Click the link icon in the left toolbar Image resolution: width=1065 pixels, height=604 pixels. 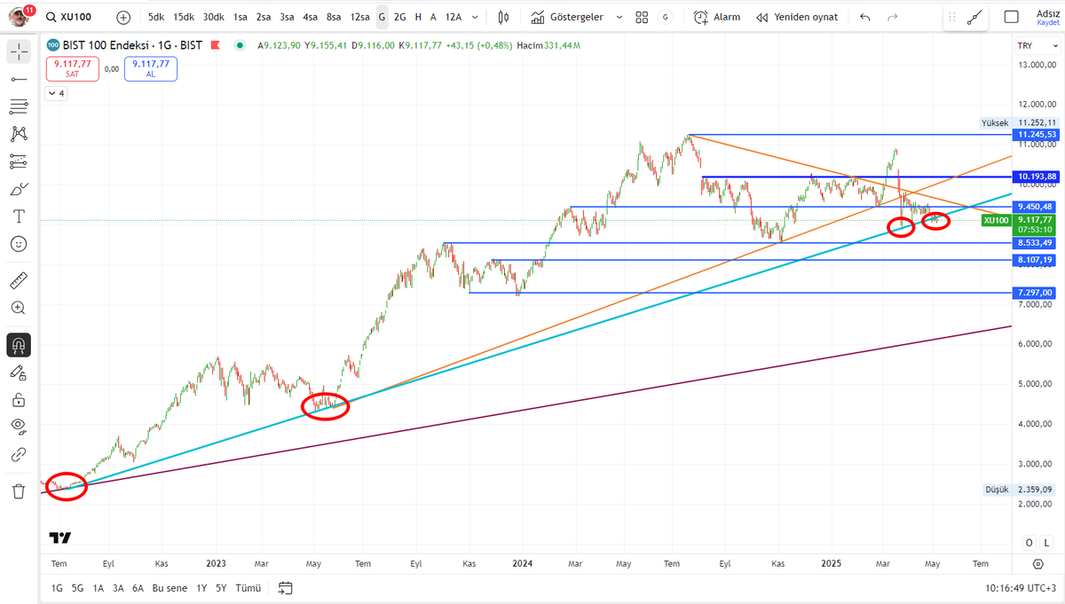click(x=19, y=454)
